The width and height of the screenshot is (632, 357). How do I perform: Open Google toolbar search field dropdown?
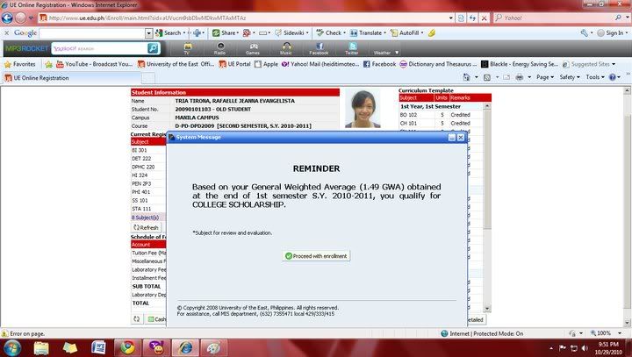[148, 33]
